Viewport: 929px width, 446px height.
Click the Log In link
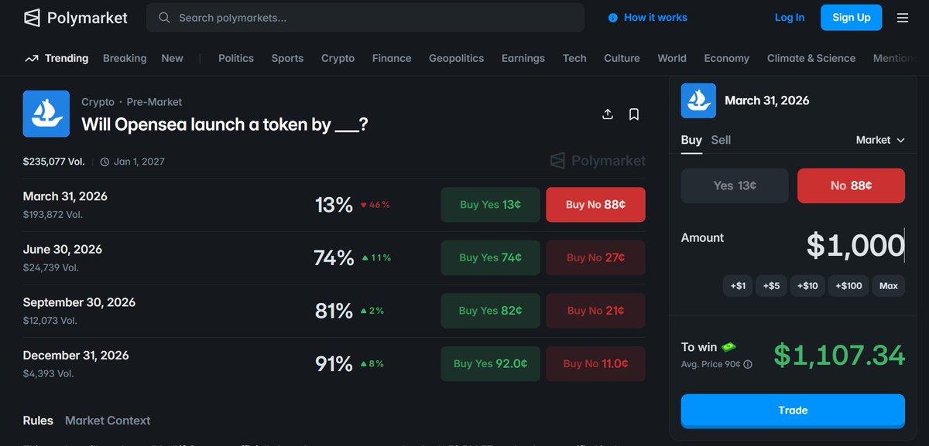[x=790, y=18]
